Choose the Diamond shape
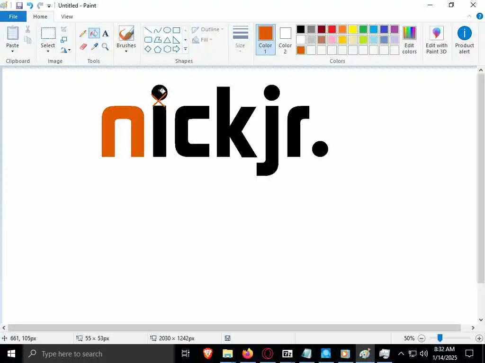The width and height of the screenshot is (485, 363). coord(148,49)
